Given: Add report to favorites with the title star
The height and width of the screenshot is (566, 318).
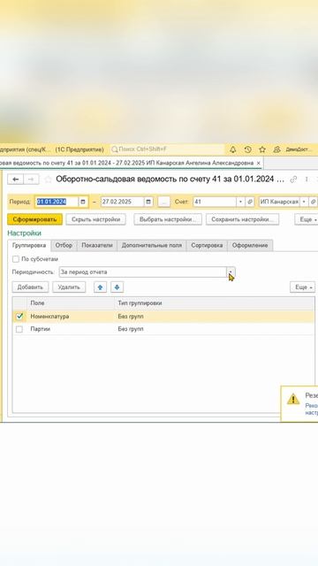Looking at the screenshot, I should tap(48, 179).
